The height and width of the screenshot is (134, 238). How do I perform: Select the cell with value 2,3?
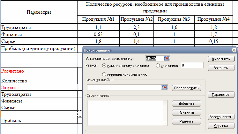[x=137, y=27]
